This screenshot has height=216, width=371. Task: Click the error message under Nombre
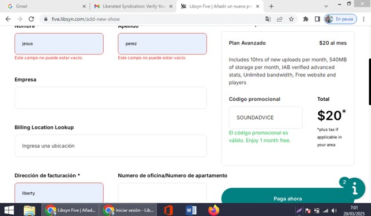tap(49, 58)
